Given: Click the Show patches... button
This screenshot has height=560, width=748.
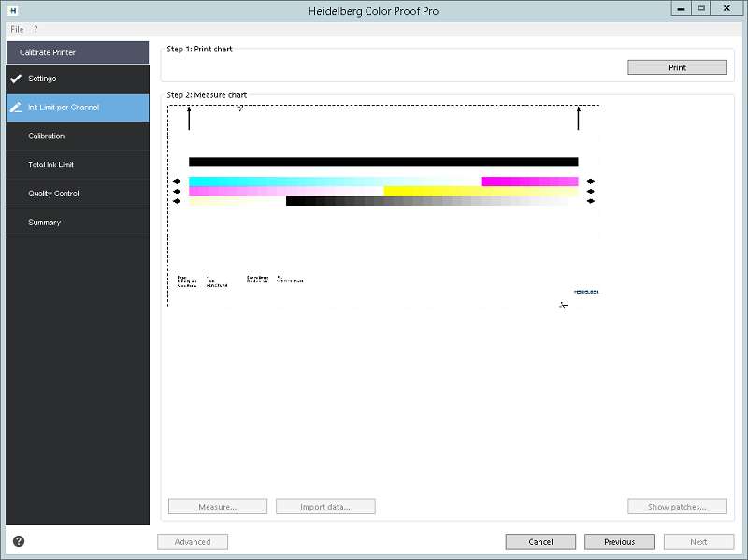Looking at the screenshot, I should pos(677,507).
